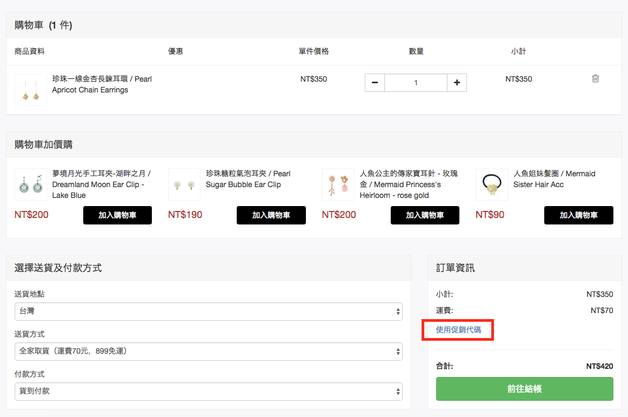Add Mermaid Sister Hair Acc to cart
Image resolution: width=628 pixels, height=417 pixels.
[578, 215]
